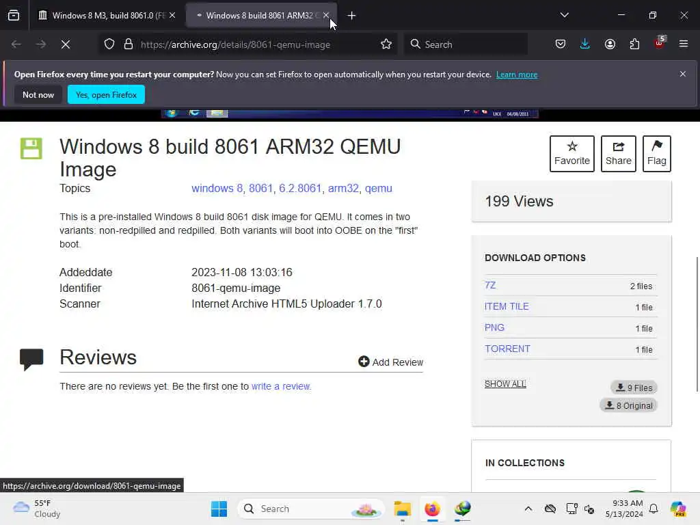This screenshot has width=700, height=525.
Task: Download all 9 Files
Action: [x=634, y=388]
